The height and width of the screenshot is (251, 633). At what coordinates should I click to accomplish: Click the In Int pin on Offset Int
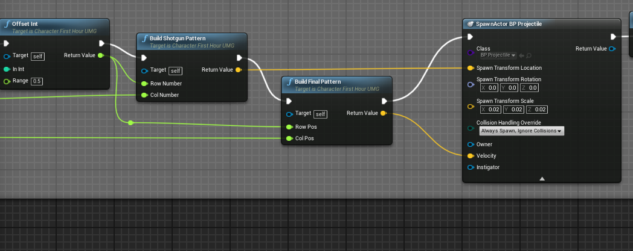(7, 70)
